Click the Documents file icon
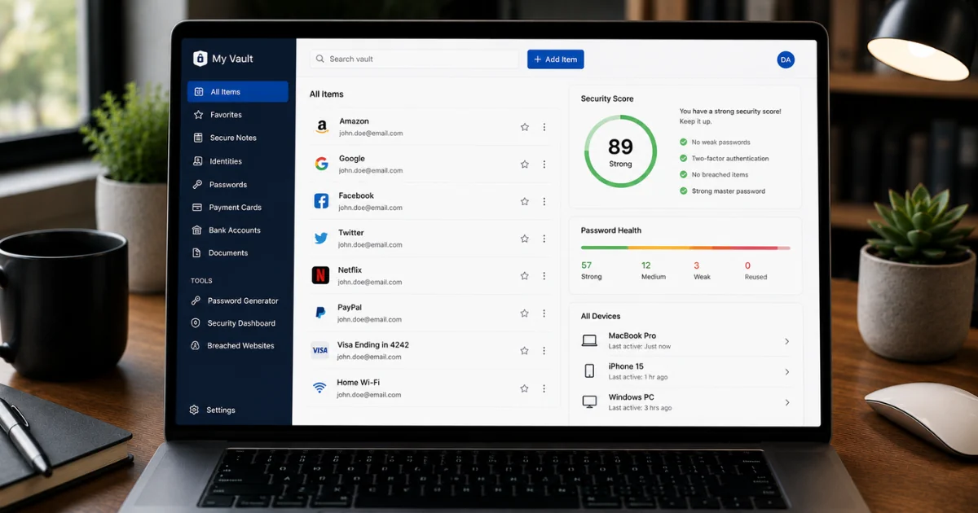This screenshot has height=513, width=978. (196, 252)
